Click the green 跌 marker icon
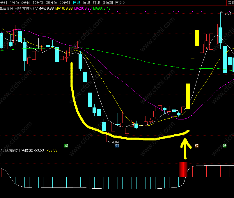The width and height of the screenshot is (234, 198). pyautogui.click(x=225, y=145)
